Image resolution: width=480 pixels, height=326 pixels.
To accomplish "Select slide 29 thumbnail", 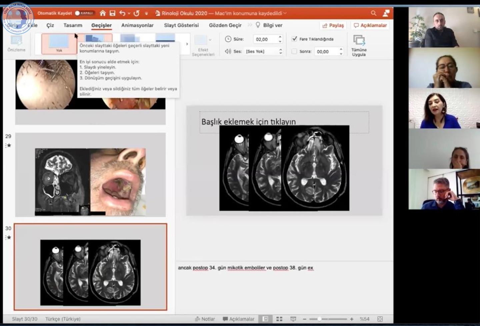I will coord(90,175).
